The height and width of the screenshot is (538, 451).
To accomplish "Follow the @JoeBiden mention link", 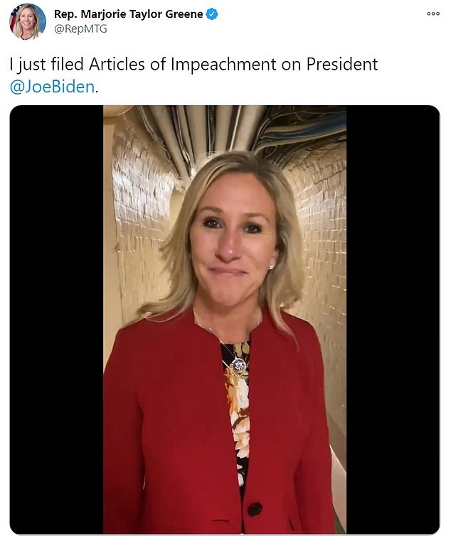I will point(52,87).
